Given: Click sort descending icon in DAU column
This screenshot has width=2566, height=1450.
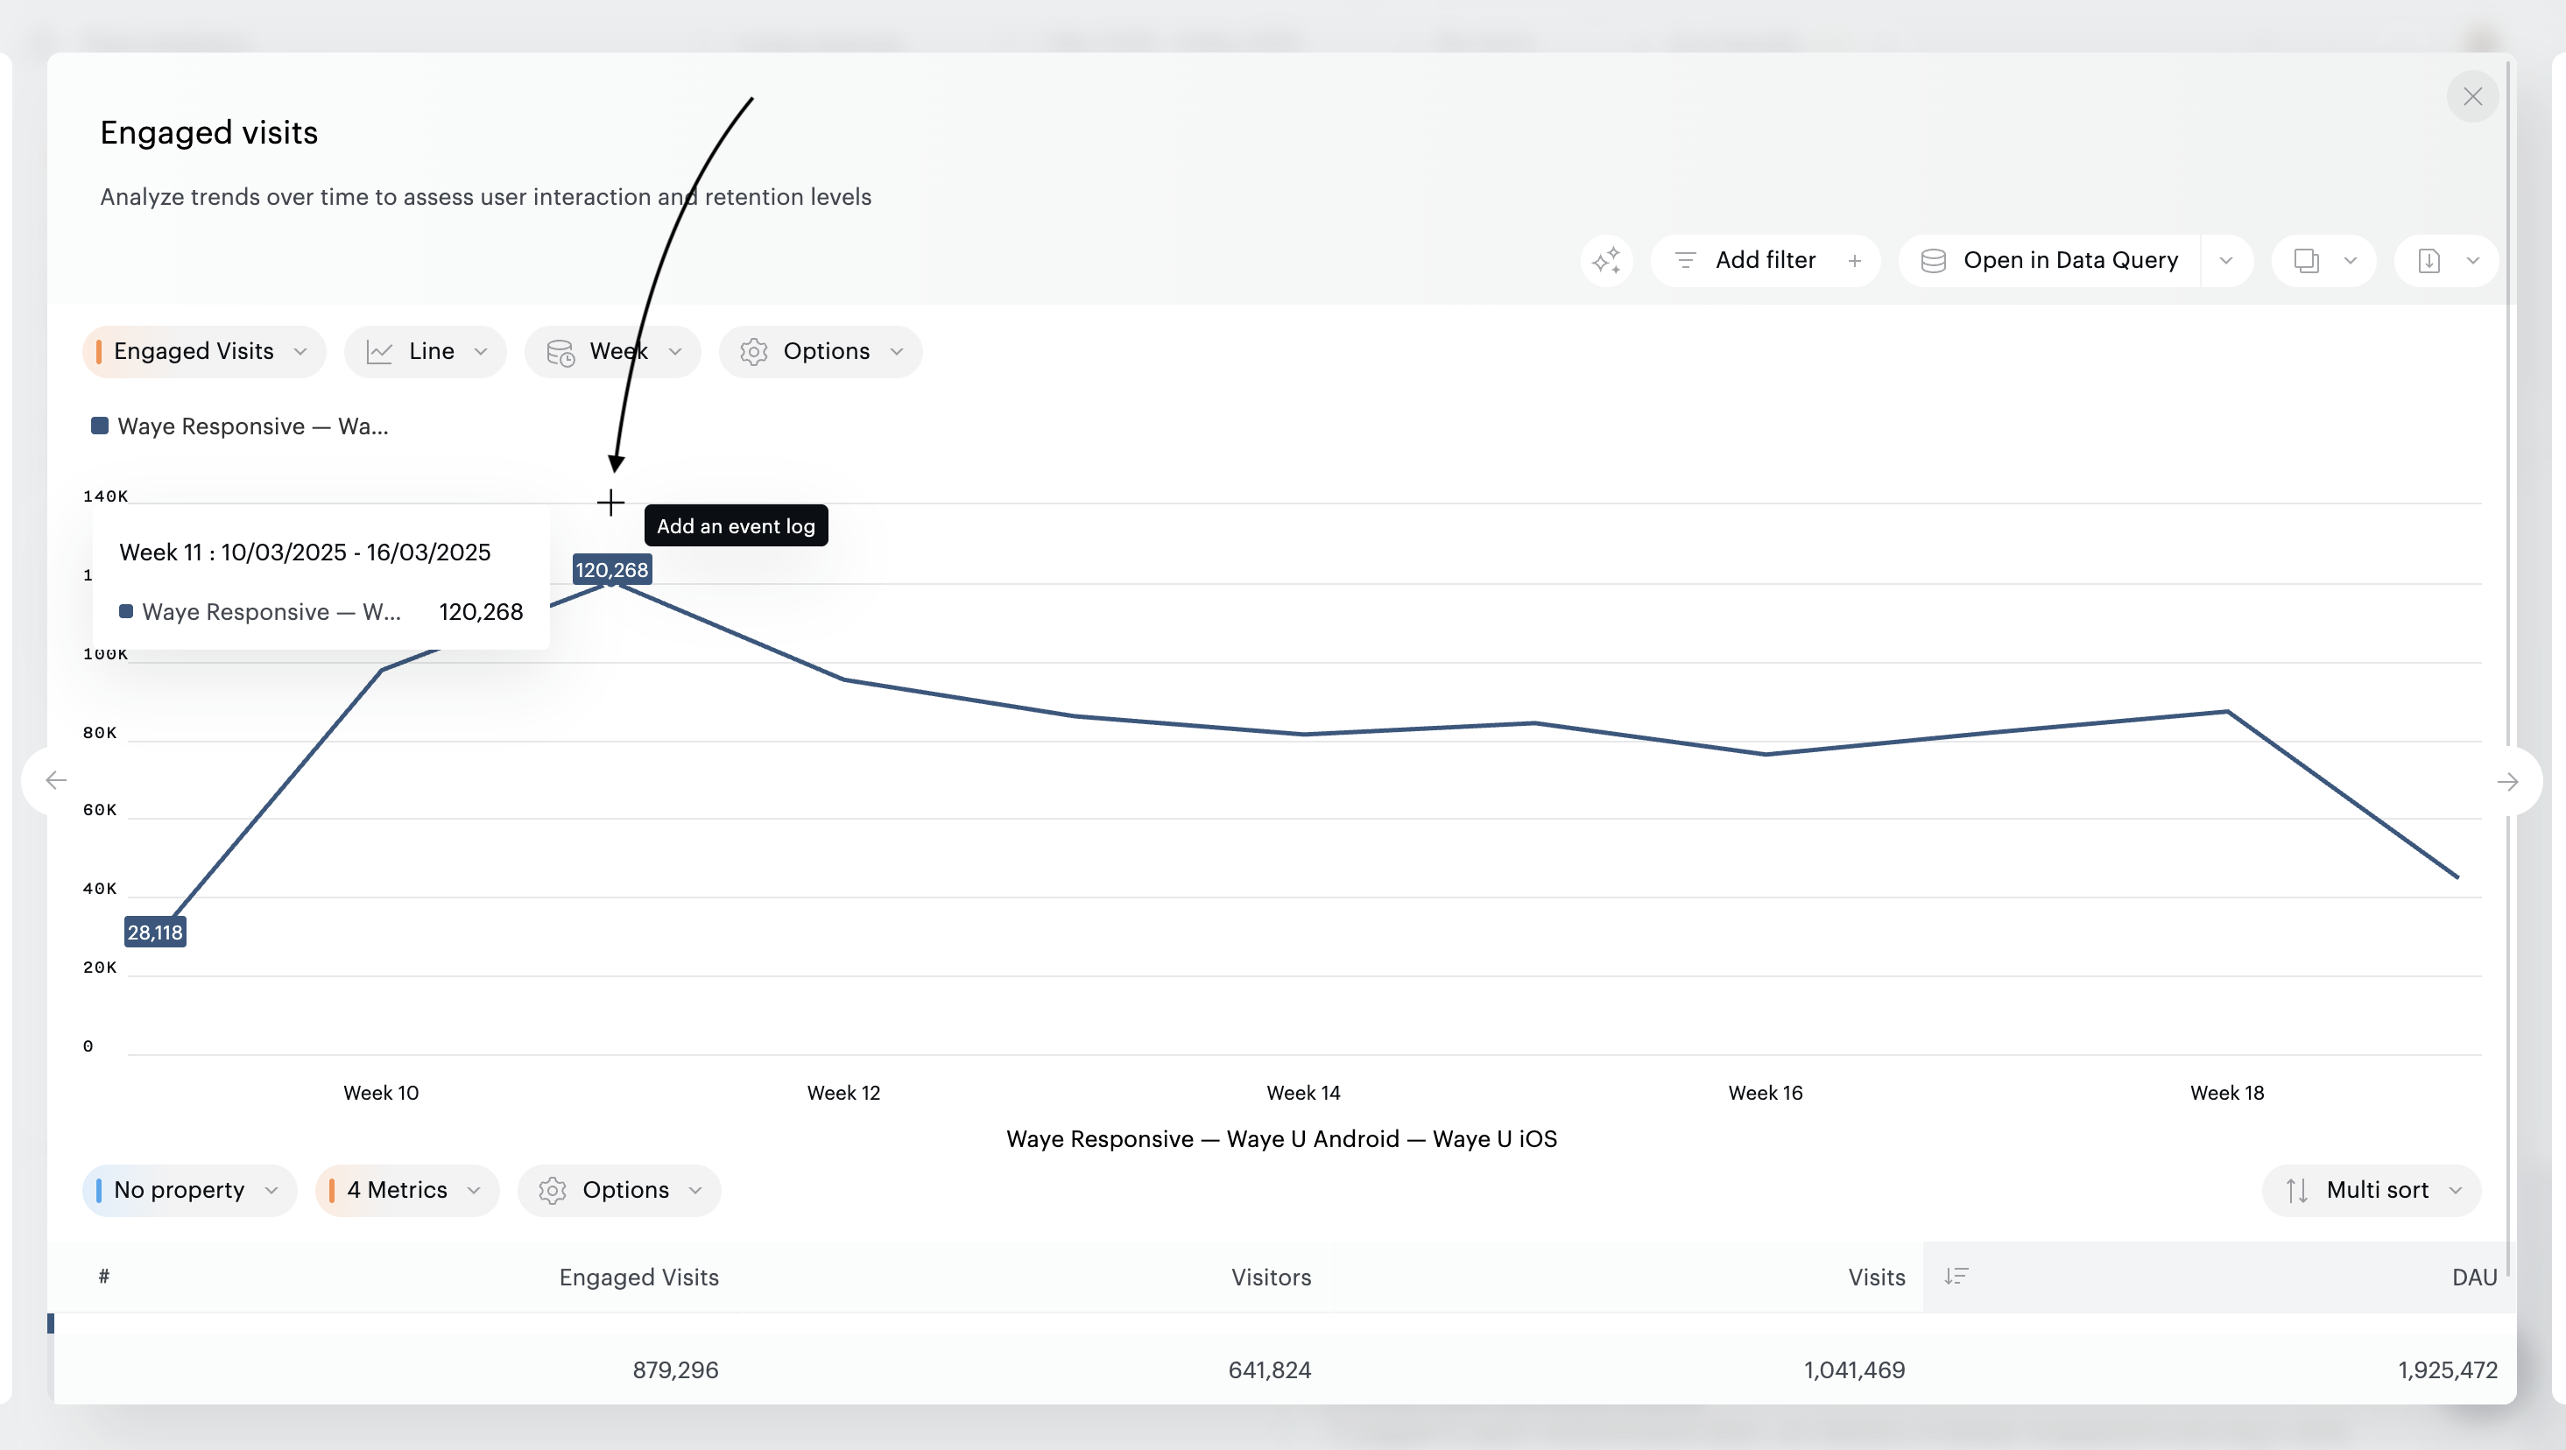Looking at the screenshot, I should 1956,1276.
